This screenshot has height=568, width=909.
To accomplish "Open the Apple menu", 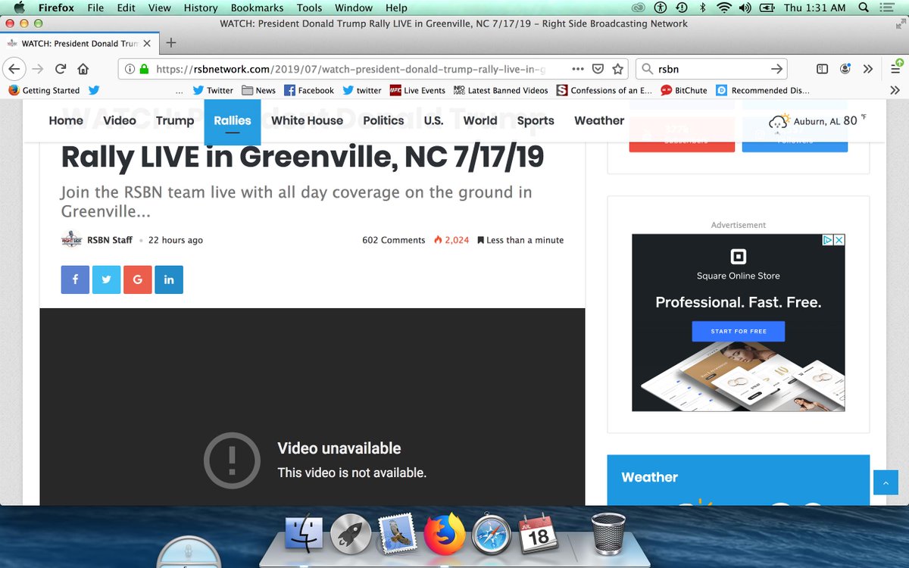I will 19,8.
